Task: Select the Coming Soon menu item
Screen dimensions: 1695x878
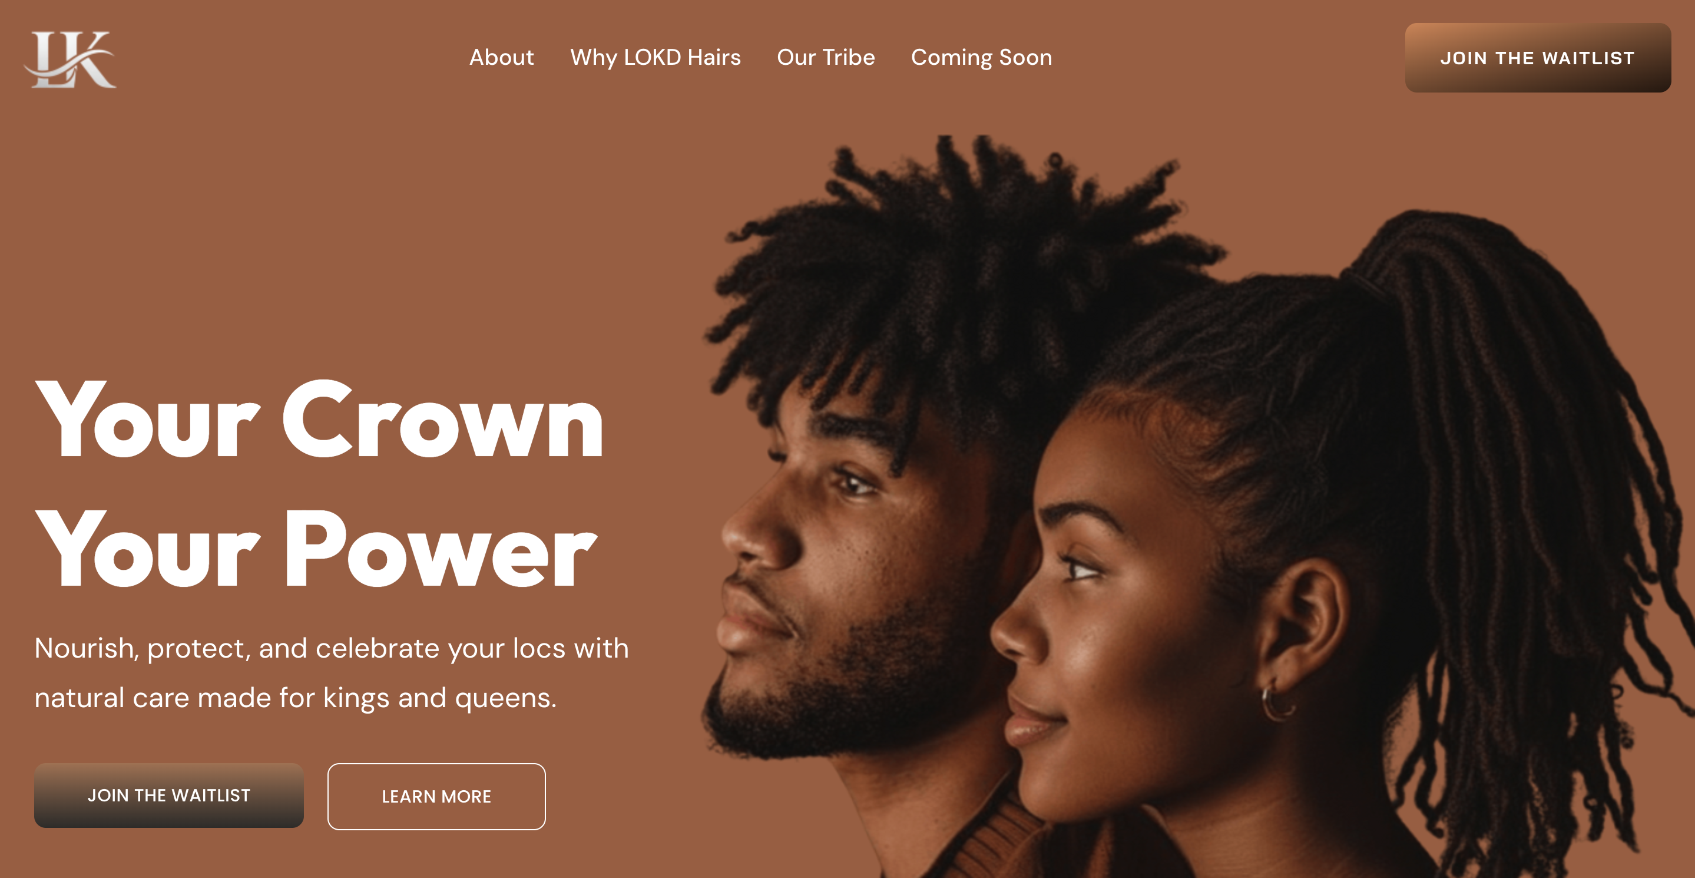Action: [x=981, y=57]
